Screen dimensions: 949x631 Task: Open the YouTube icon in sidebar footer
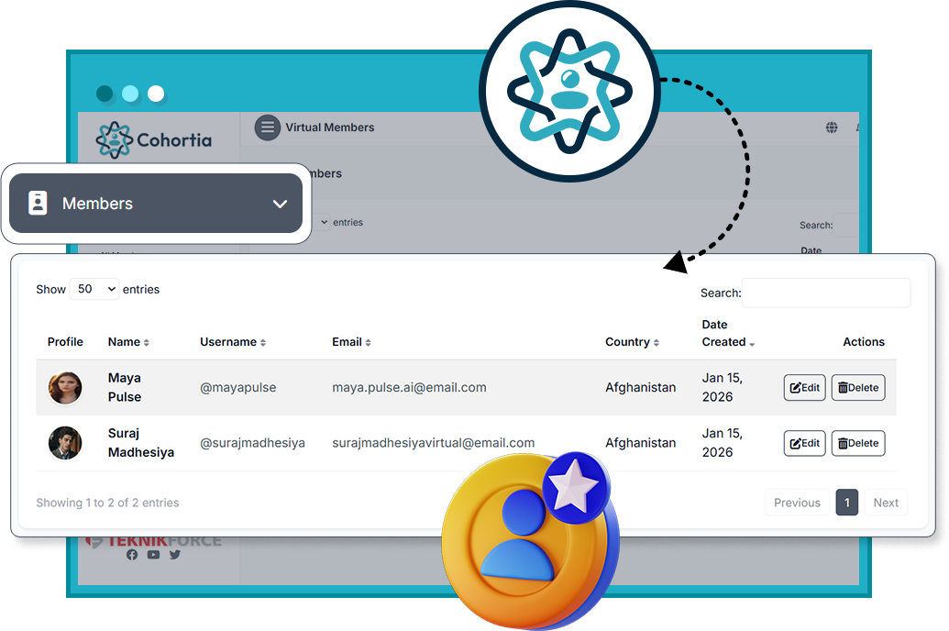pyautogui.click(x=153, y=555)
